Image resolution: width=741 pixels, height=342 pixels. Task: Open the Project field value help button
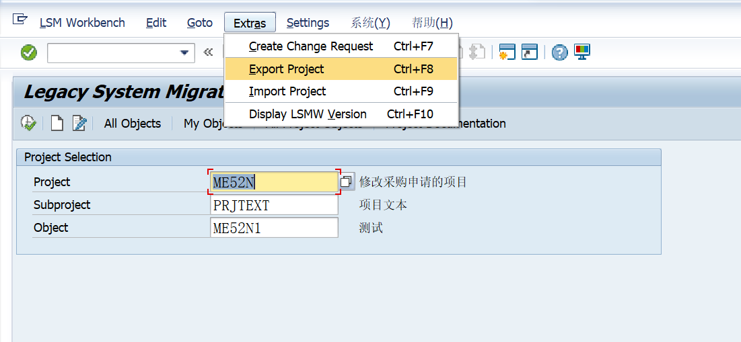(347, 181)
